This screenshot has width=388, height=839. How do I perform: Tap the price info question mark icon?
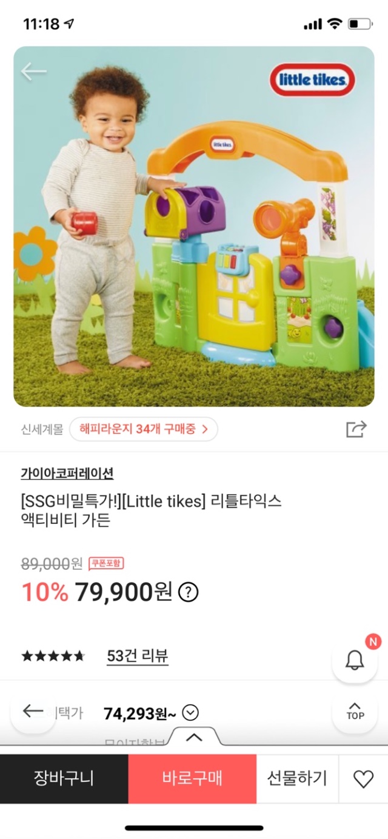pyautogui.click(x=189, y=592)
